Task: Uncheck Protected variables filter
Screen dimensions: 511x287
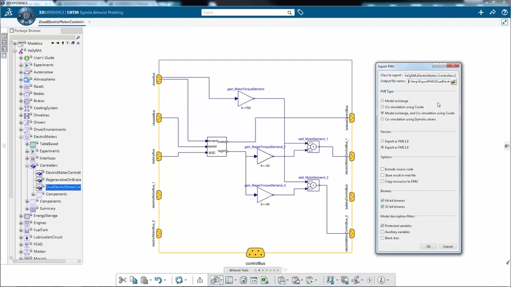Action: [382, 225]
